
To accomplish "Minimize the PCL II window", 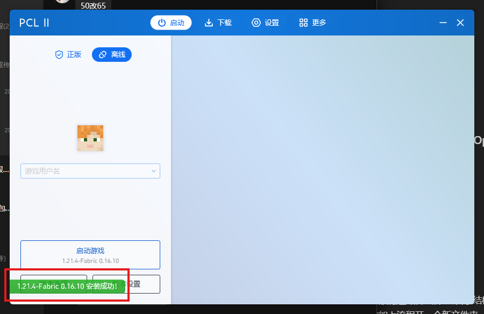I will pyautogui.click(x=443, y=23).
